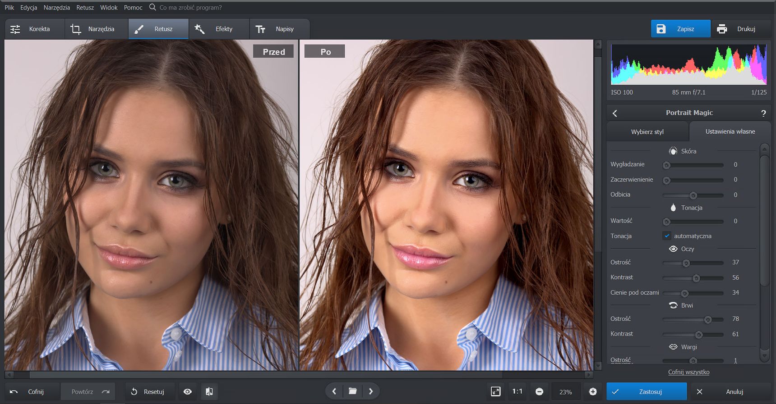Image resolution: width=776 pixels, height=404 pixels.
Task: Click the Brwi eyebrow section icon
Action: click(673, 305)
